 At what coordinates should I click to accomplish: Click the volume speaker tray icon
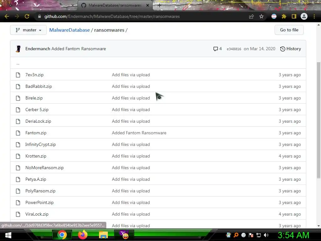tap(266, 235)
